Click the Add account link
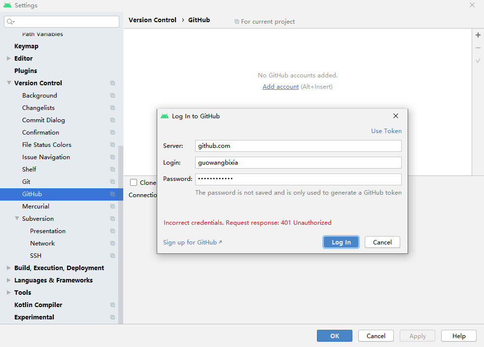Screen dimensions: 484x347 coord(280,87)
